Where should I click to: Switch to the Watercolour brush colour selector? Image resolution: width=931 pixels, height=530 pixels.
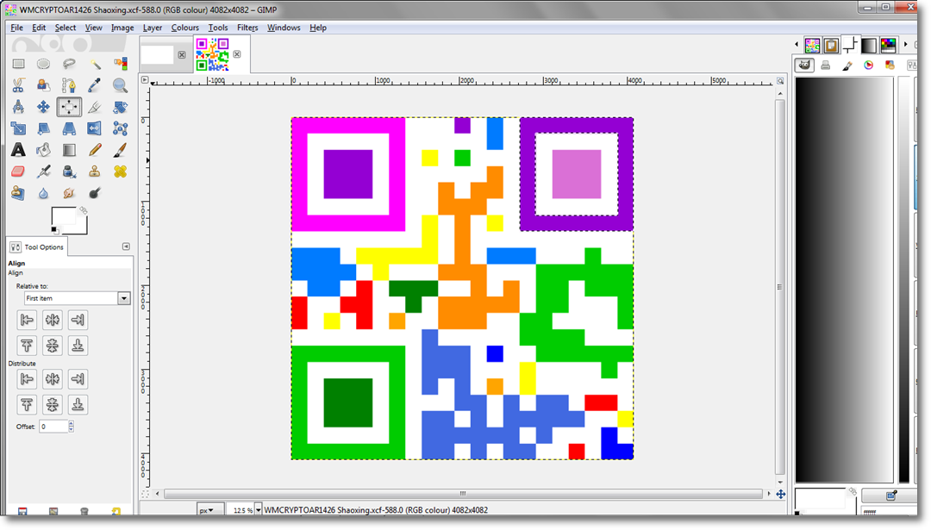click(x=847, y=65)
